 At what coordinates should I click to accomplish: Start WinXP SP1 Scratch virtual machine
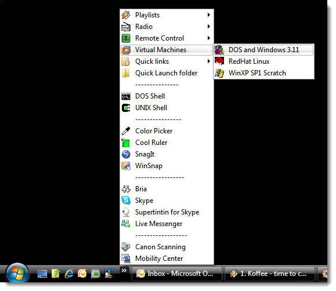pos(264,73)
